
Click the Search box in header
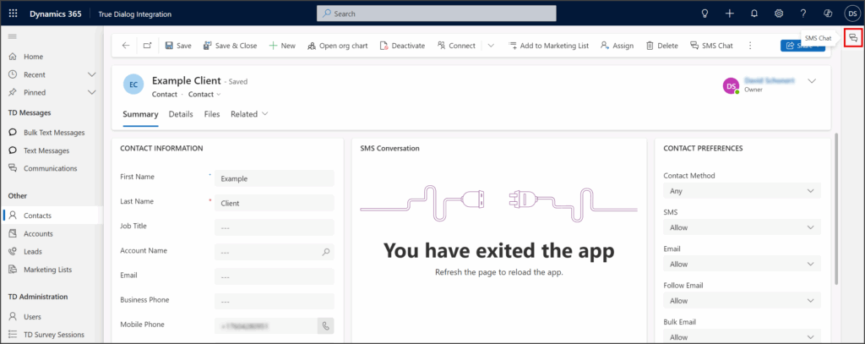(437, 14)
